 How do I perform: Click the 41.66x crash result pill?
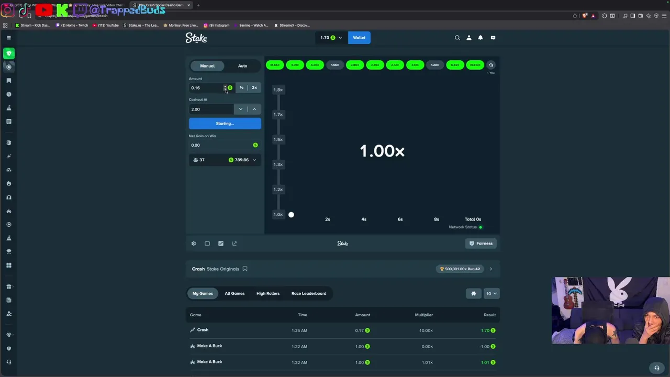click(275, 65)
